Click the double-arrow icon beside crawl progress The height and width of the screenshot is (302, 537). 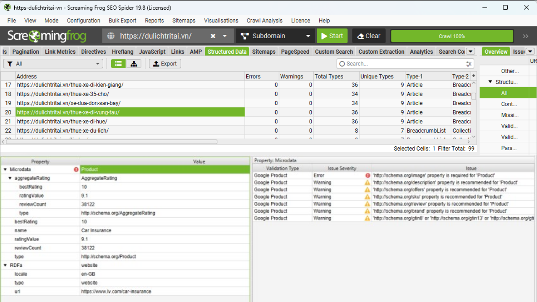coord(526,36)
